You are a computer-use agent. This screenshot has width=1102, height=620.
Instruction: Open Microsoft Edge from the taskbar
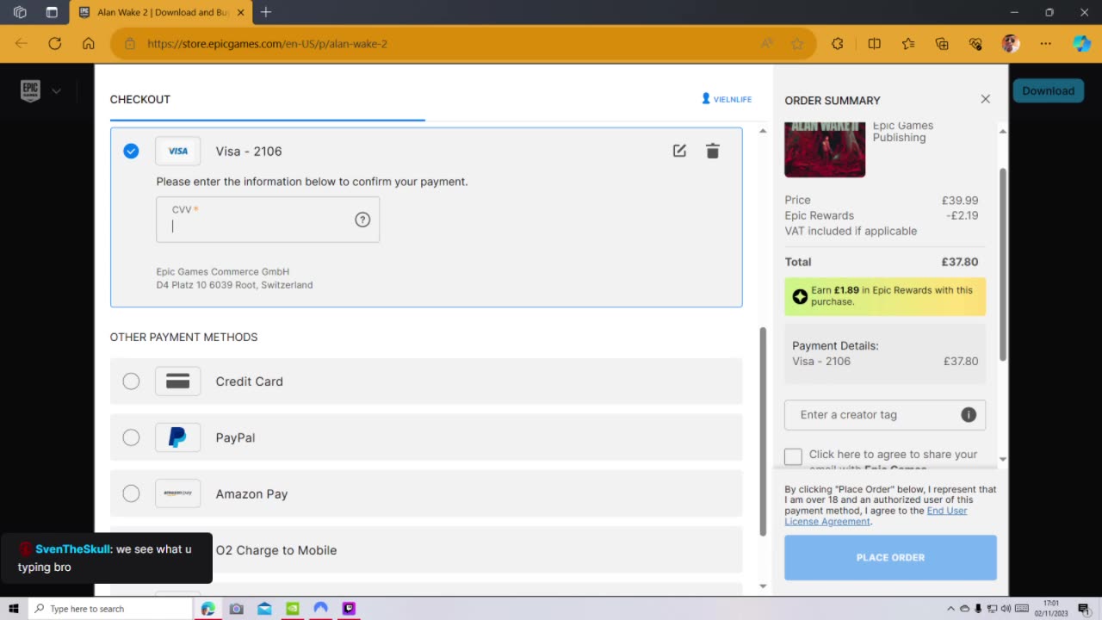pos(208,609)
